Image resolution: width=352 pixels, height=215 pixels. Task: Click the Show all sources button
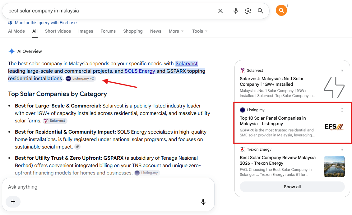tap(292, 187)
